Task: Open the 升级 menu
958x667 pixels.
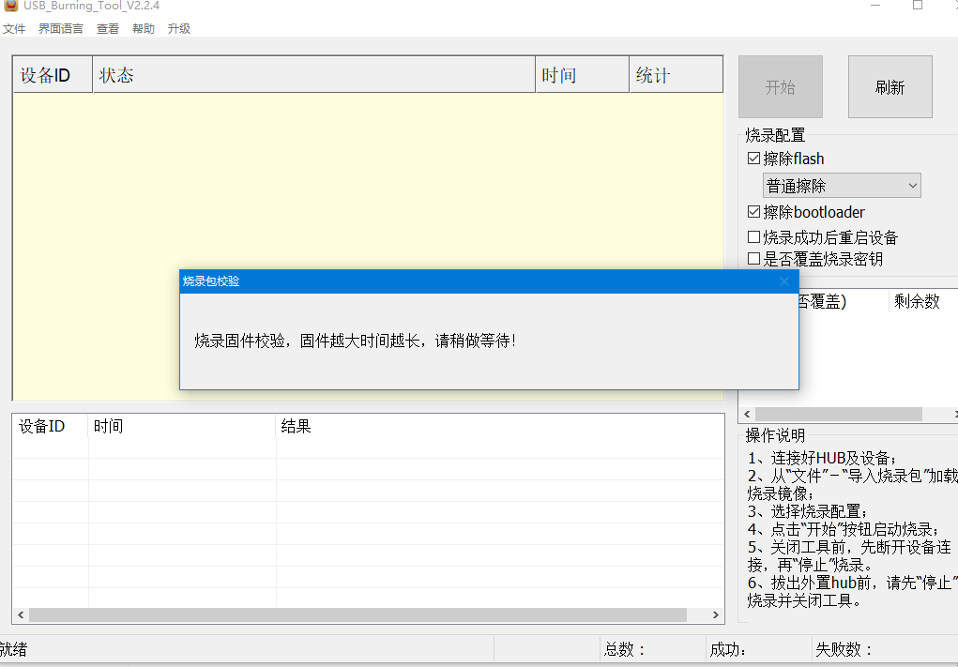Action: click(179, 29)
